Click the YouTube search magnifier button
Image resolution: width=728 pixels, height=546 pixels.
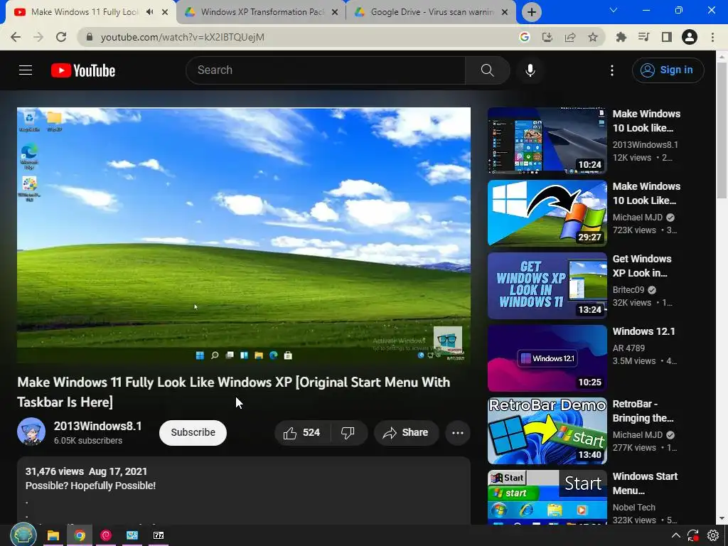[x=488, y=70]
